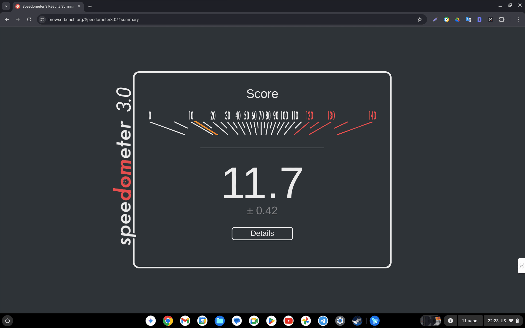The width and height of the screenshot is (525, 328).
Task: Open YouTube from the shelf
Action: point(288,321)
